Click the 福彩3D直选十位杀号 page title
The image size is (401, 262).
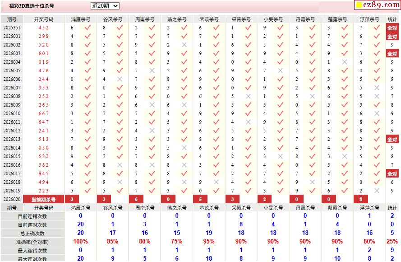tap(32, 6)
